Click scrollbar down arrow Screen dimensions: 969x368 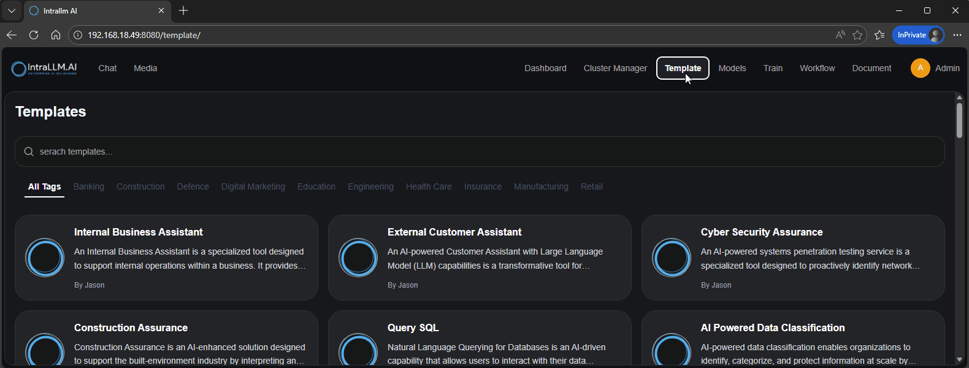click(959, 359)
